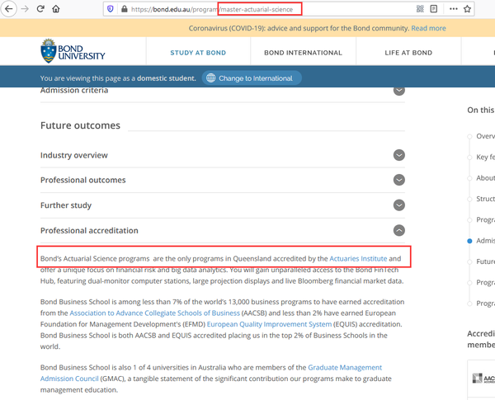This screenshot has height=400, width=495.
Task: Click the browser forward arrow
Action: point(25,9)
